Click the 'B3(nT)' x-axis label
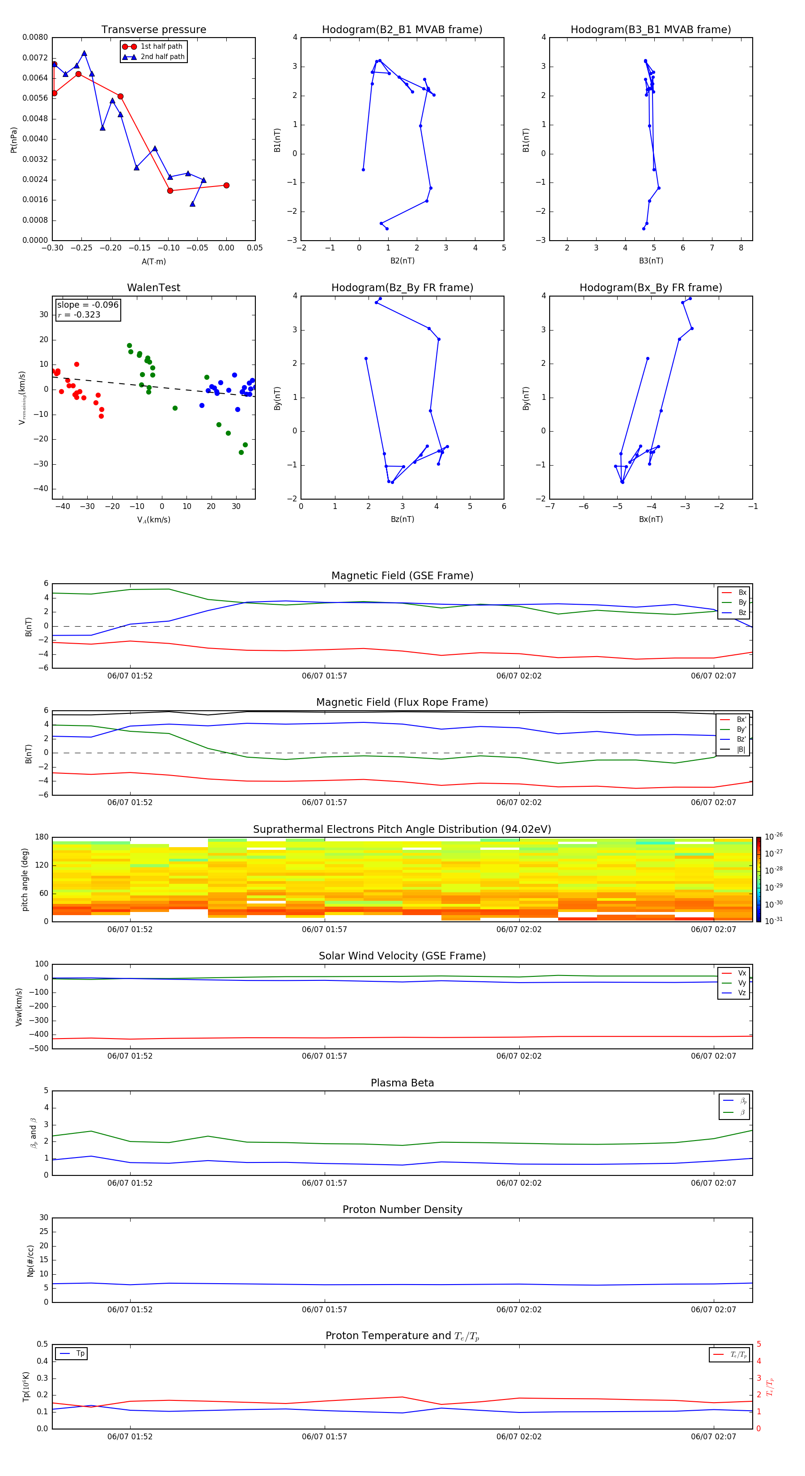The image size is (805, 1476). coord(651,261)
